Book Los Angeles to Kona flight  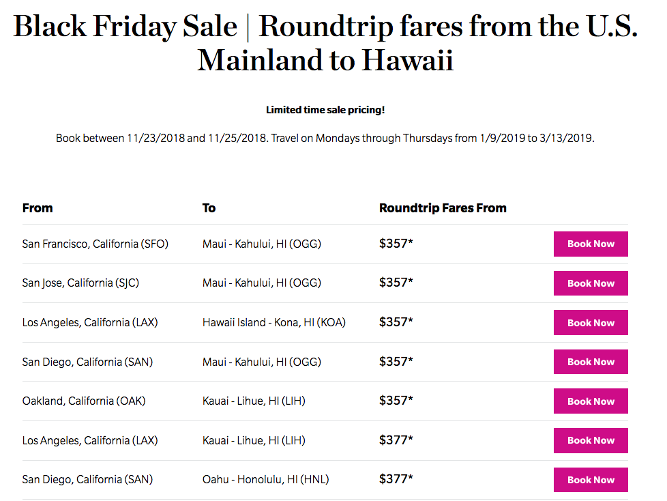click(590, 323)
